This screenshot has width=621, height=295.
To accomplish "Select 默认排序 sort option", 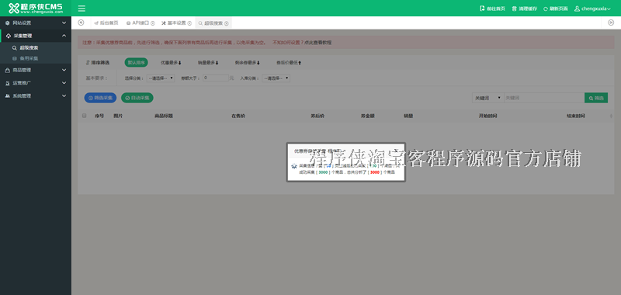I will point(137,63).
